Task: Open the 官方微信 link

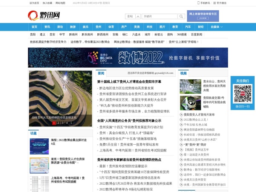Action: (220, 3)
